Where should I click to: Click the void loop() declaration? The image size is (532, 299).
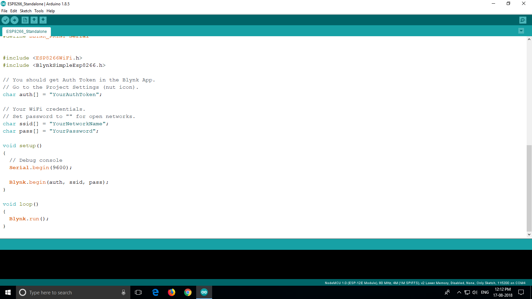21,204
